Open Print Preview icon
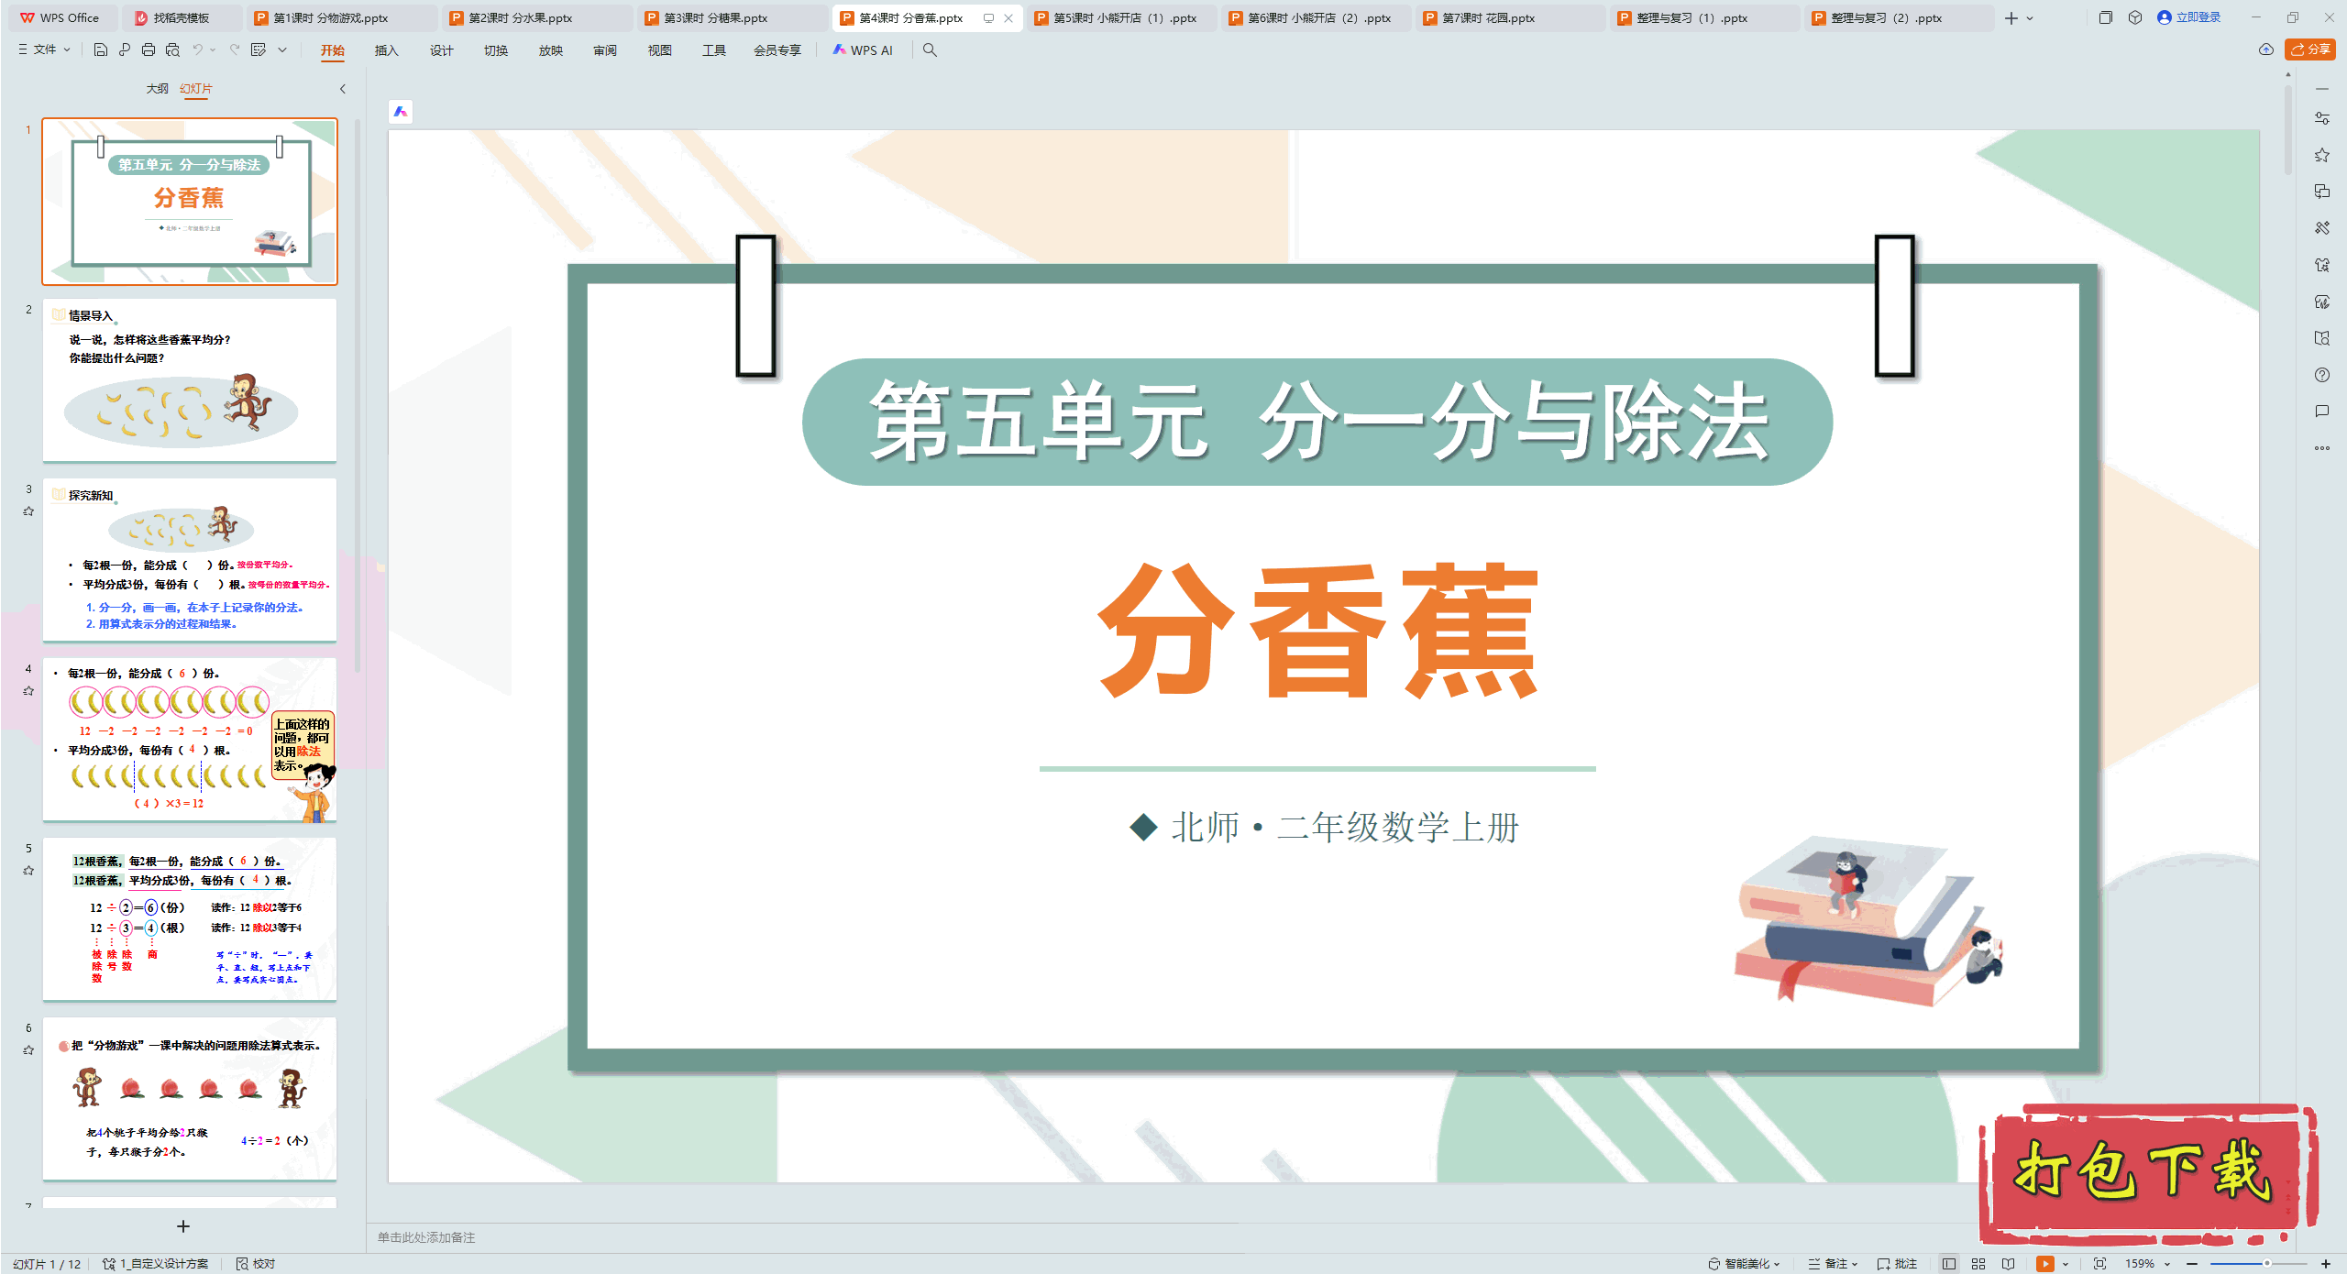The height and width of the screenshot is (1274, 2347). coord(172,49)
